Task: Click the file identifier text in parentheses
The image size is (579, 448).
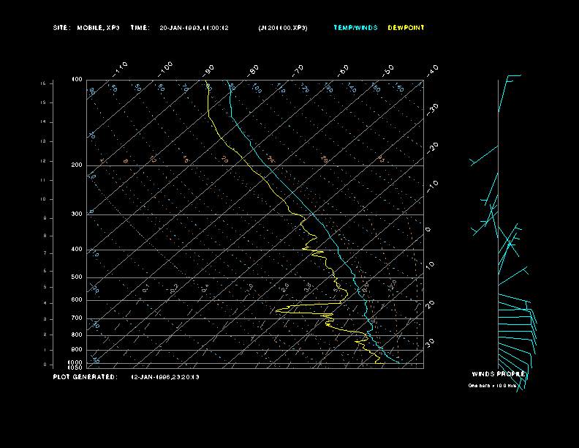Action: click(283, 28)
